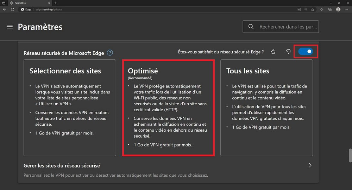
Task: Open the tab actions menu icon
Action: click(4, 3)
